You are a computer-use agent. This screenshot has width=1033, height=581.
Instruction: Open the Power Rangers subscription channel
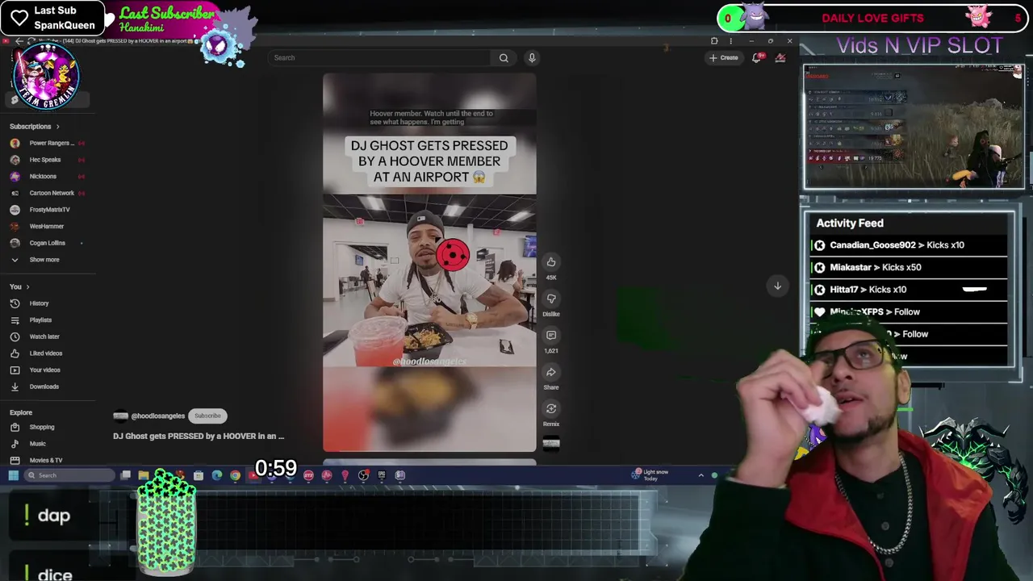coord(47,143)
